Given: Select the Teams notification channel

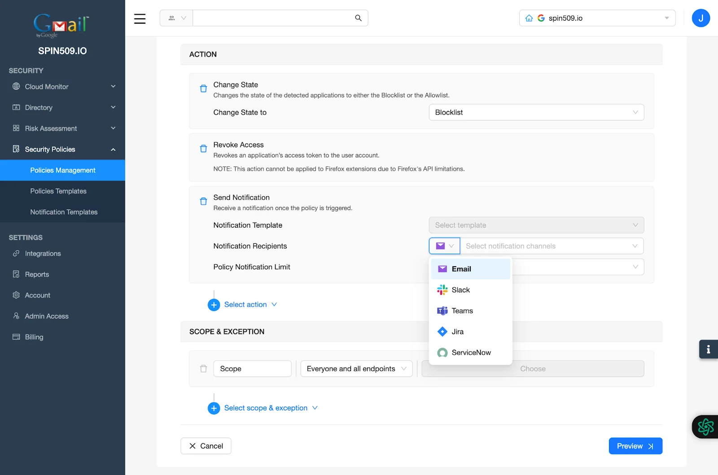Looking at the screenshot, I should click(x=462, y=310).
